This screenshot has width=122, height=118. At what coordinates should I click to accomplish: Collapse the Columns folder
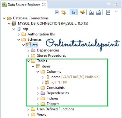[38, 72]
